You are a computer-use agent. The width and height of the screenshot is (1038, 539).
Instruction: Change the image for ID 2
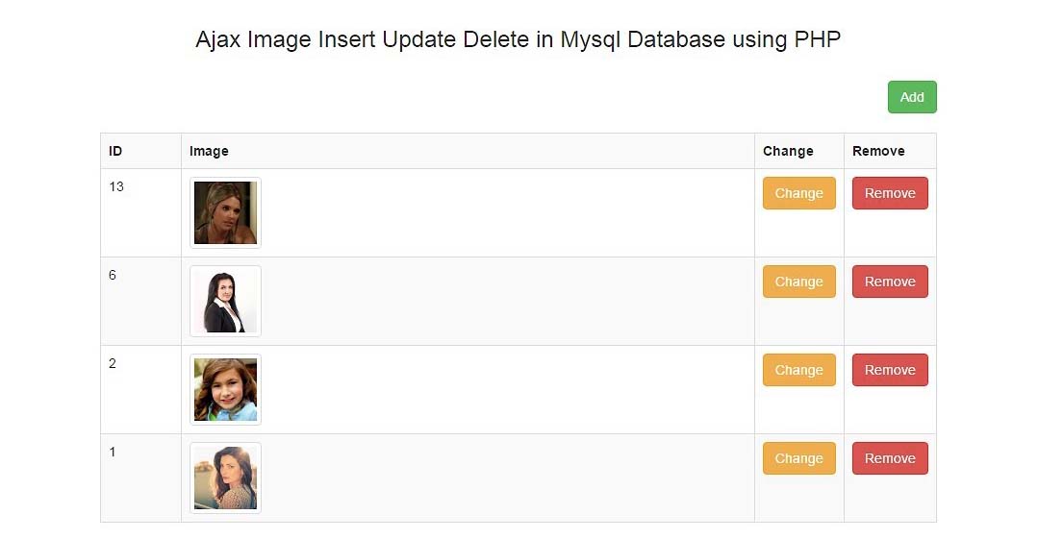click(798, 370)
